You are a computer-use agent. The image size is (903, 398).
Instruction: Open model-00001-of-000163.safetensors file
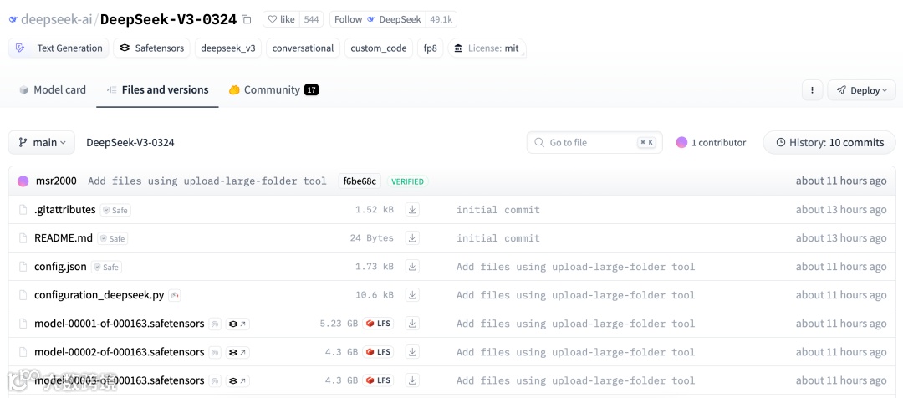120,324
